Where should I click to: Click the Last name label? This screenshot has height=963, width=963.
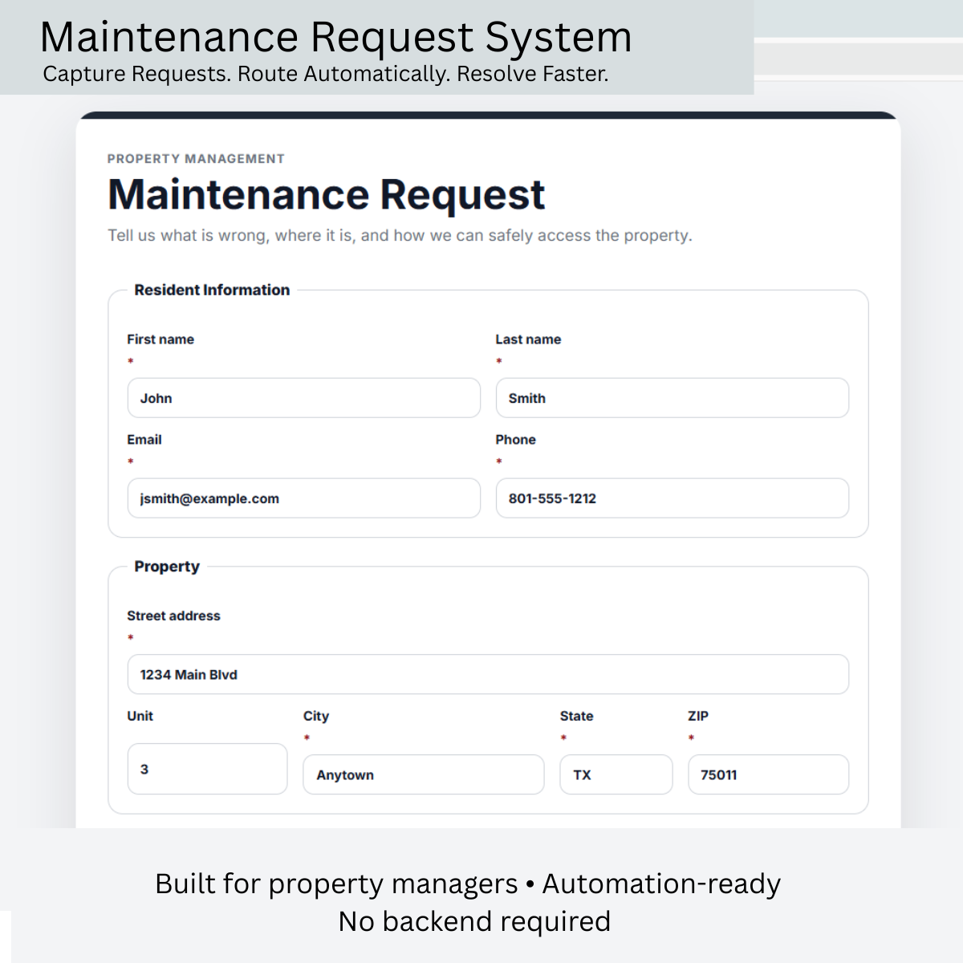[528, 339]
